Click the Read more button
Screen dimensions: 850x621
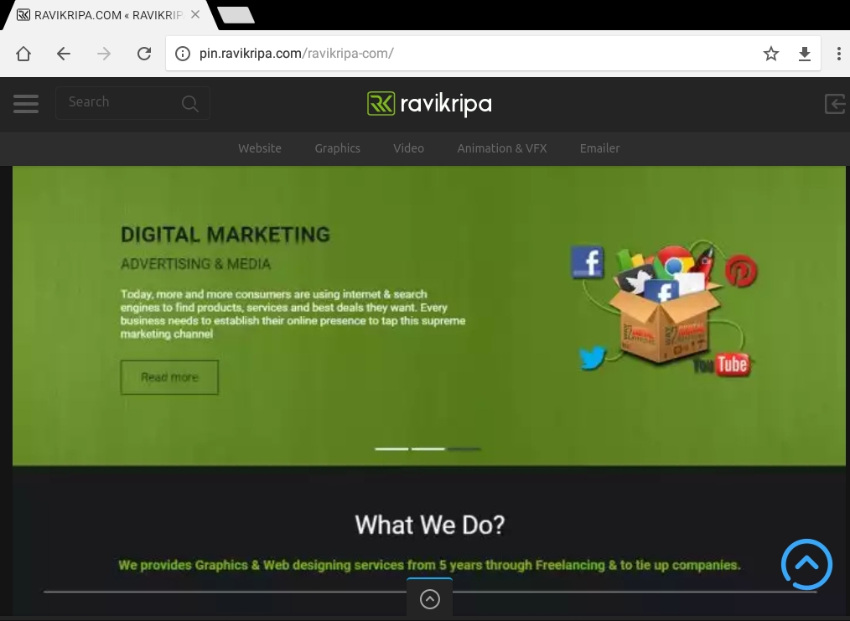(x=169, y=377)
